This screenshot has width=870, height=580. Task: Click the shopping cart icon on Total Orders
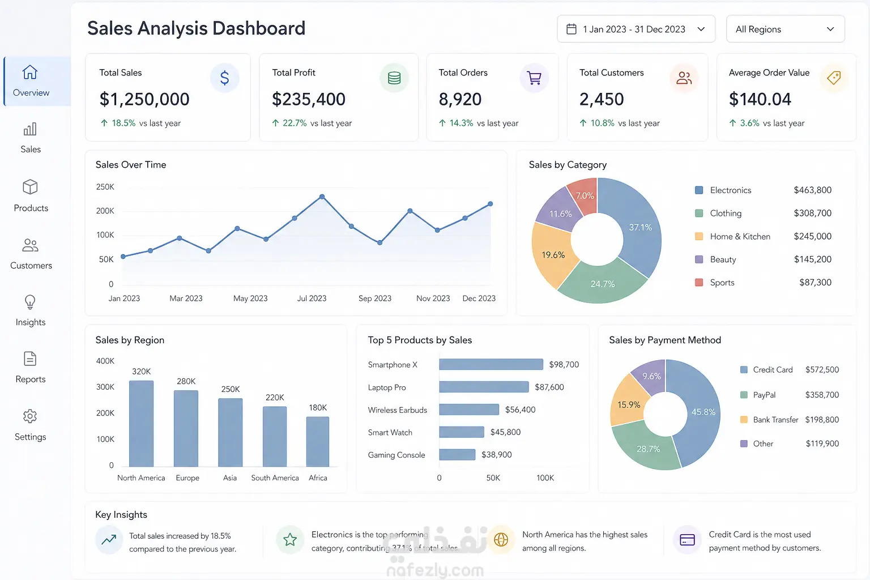[534, 78]
